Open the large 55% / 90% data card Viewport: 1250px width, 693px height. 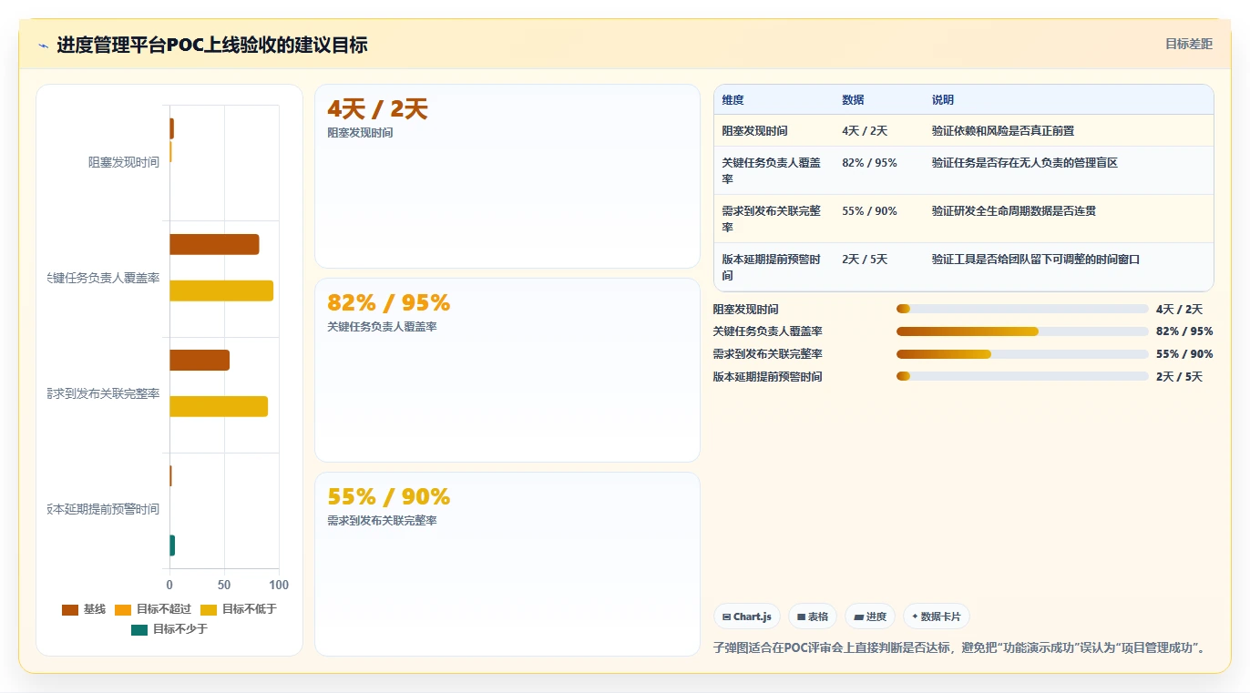pos(507,564)
